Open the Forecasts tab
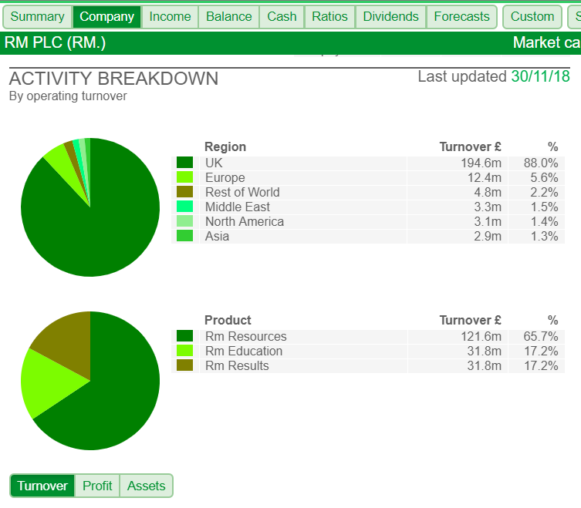 (461, 17)
